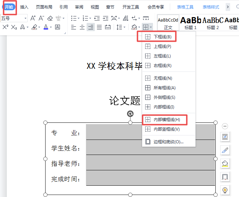The width and height of the screenshot is (239, 197).
Task: Click the Chinese layout icon
Action: pyautogui.click(x=114, y=18)
